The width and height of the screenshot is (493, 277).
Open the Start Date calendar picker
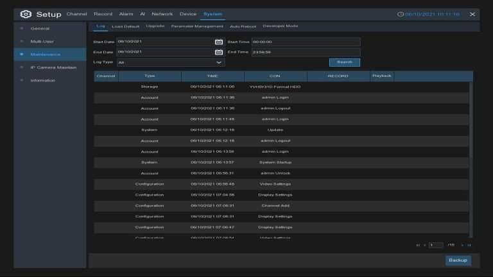tap(219, 42)
